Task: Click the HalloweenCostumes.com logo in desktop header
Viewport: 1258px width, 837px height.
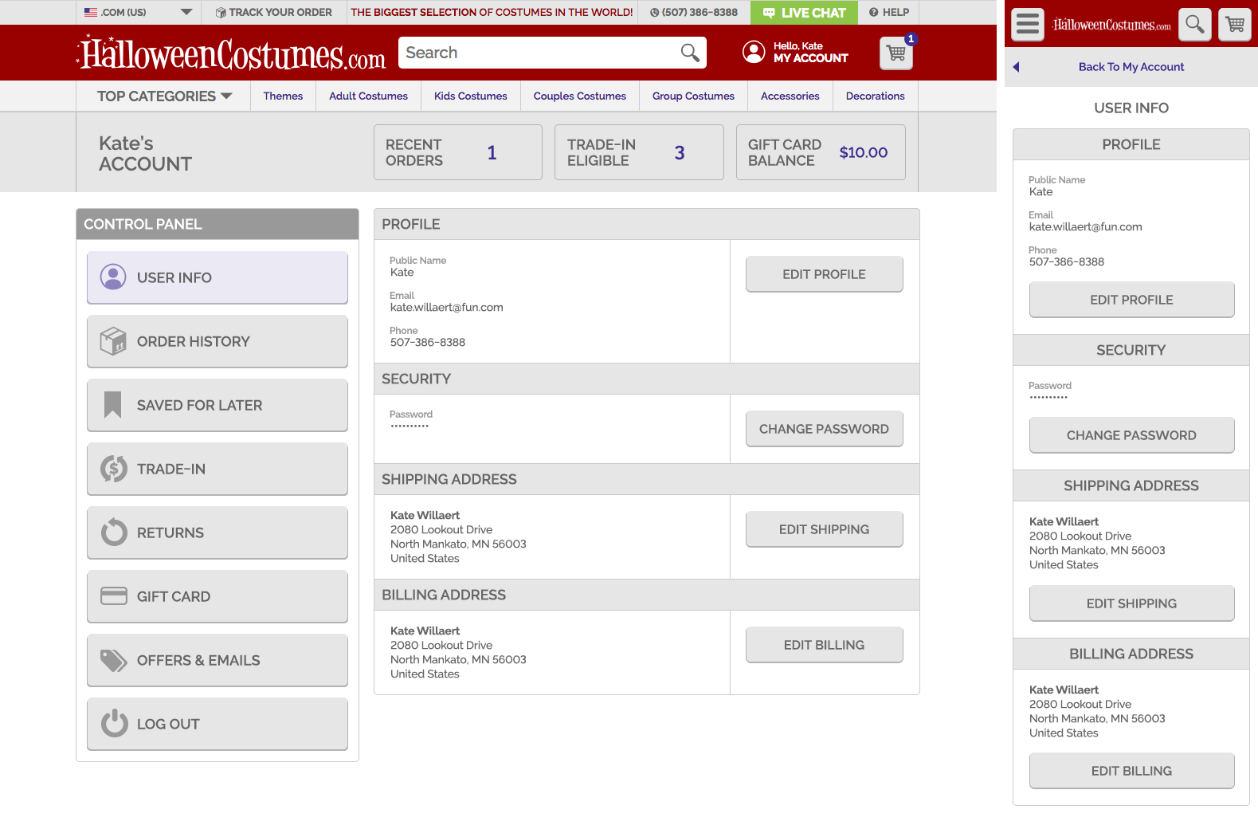Action: click(x=231, y=53)
